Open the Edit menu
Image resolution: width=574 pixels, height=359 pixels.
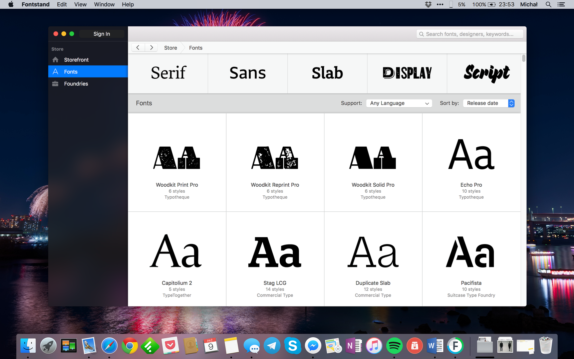[x=62, y=4]
